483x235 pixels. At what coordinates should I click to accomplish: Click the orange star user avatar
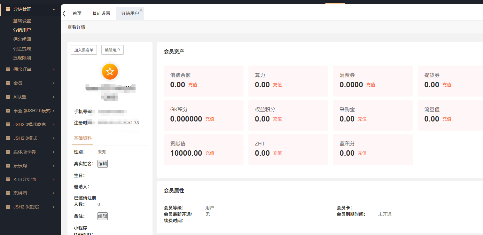[x=110, y=72]
